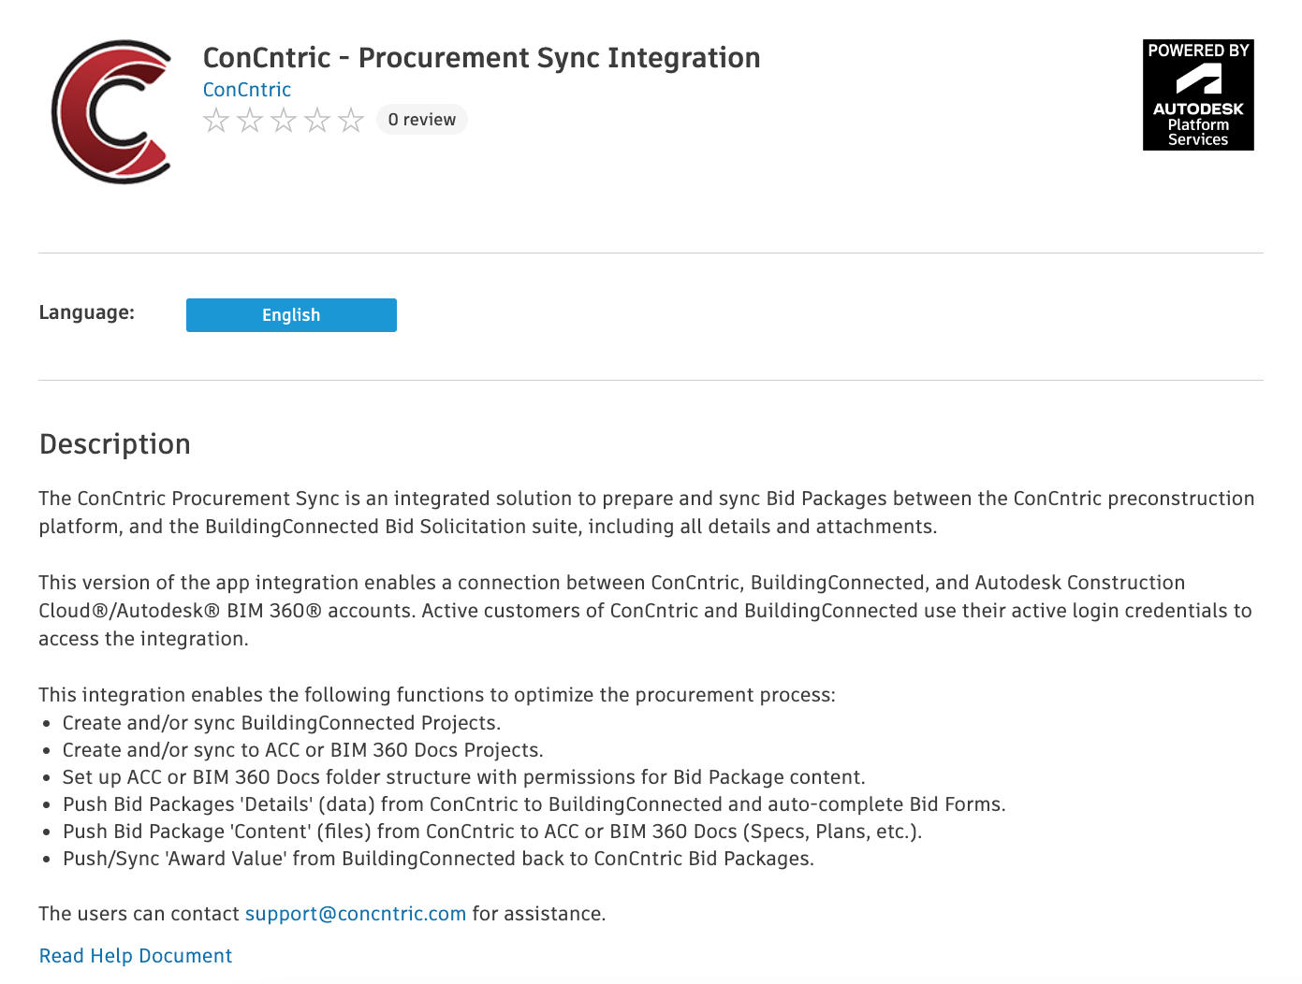
Task: Pick the fourth rating star
Action: click(x=317, y=120)
